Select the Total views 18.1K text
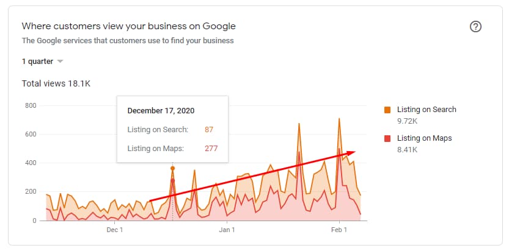 coord(56,83)
